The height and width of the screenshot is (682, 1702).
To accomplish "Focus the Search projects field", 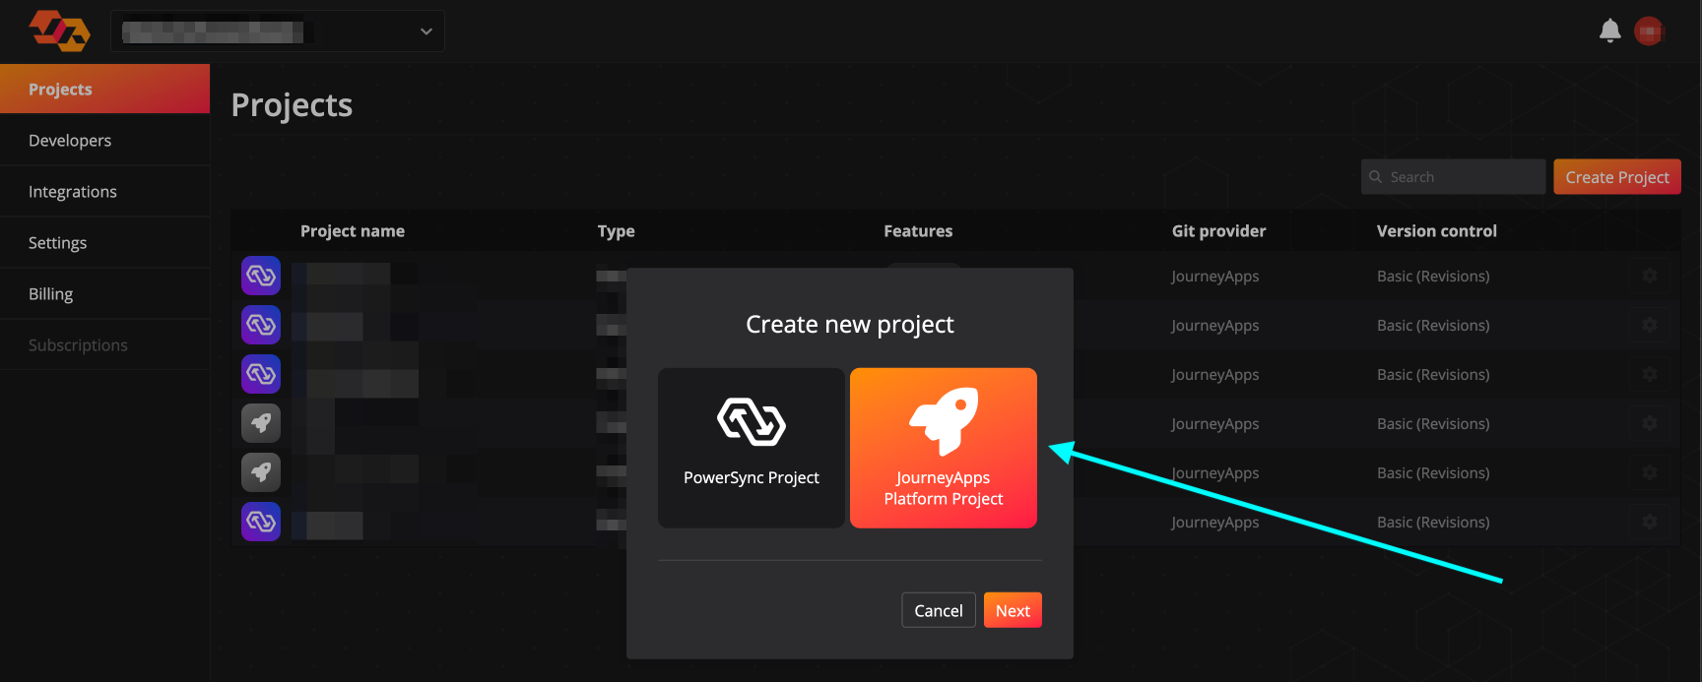I will [1453, 177].
